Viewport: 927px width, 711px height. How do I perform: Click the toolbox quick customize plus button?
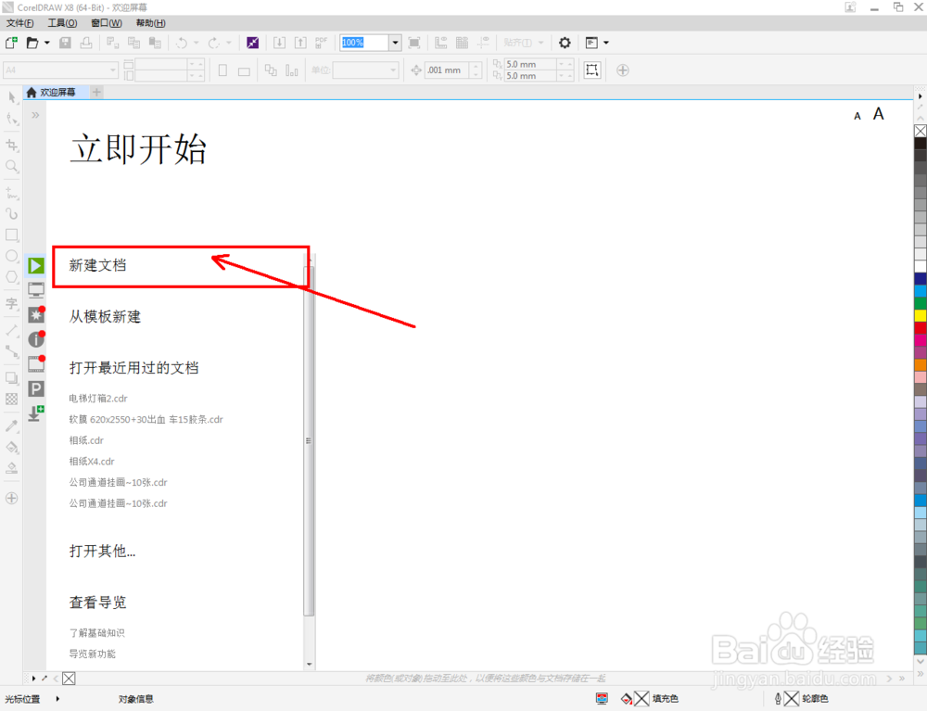tap(12, 498)
